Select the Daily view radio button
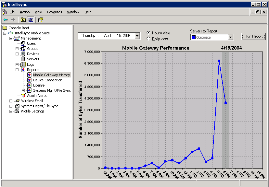This screenshot has height=187, width=269. point(148,39)
